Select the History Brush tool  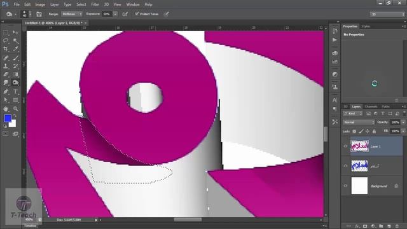pyautogui.click(x=15, y=66)
